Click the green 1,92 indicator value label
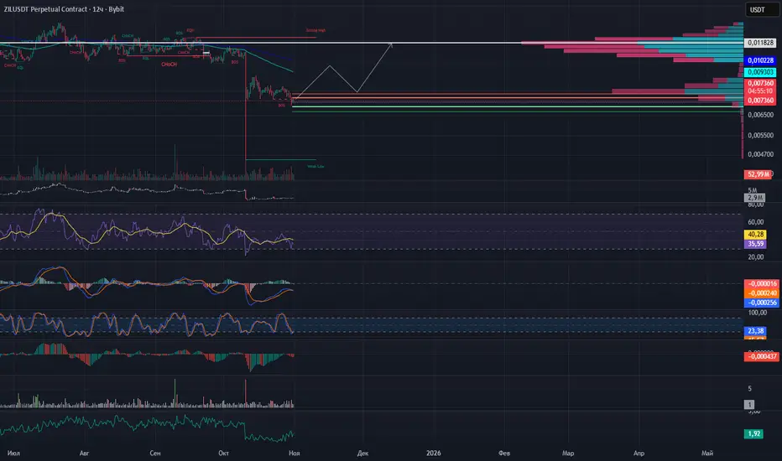This screenshot has width=782, height=461. (x=753, y=433)
